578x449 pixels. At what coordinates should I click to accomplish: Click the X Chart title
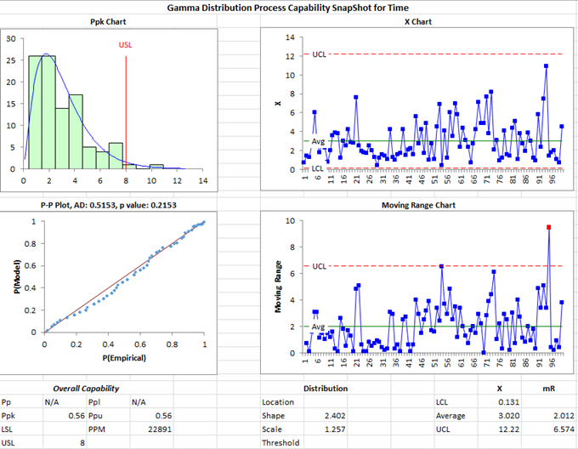tap(417, 22)
